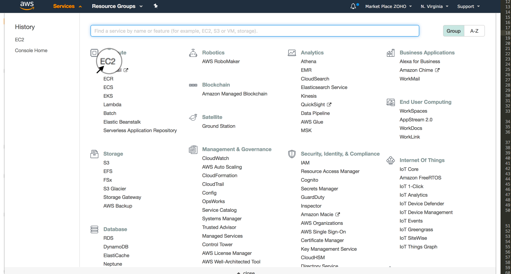Click the Security shield icon
This screenshot has width=511, height=274.
[x=292, y=154]
